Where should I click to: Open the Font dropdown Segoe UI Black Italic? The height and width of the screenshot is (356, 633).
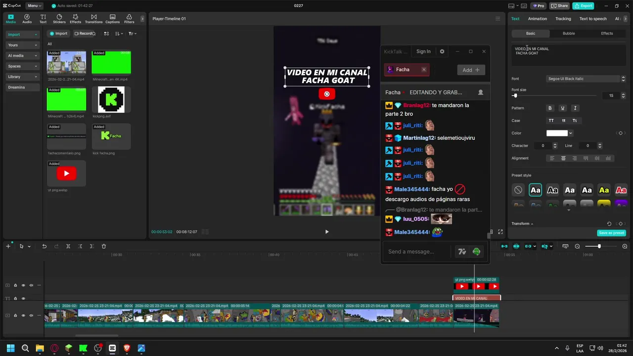click(586, 79)
